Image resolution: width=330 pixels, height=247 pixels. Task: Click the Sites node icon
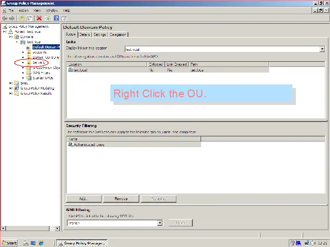[x=16, y=83]
